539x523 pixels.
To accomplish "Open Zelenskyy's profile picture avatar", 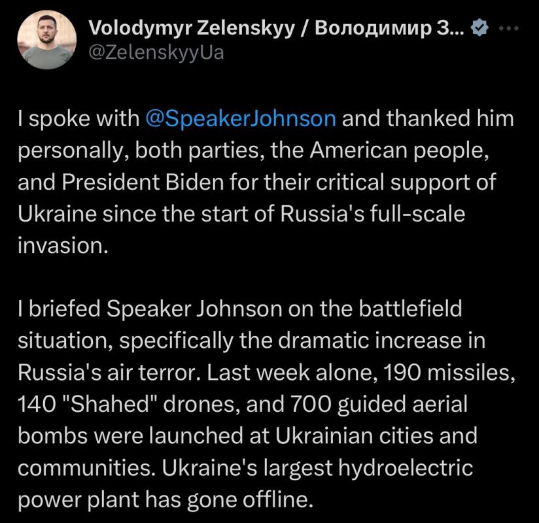I will [47, 39].
